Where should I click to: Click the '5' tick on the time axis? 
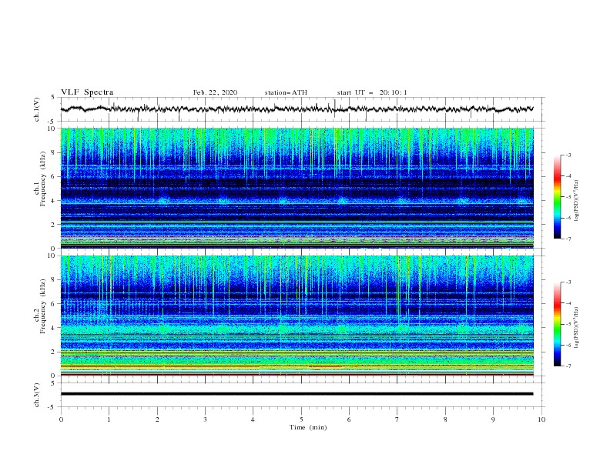click(301, 419)
